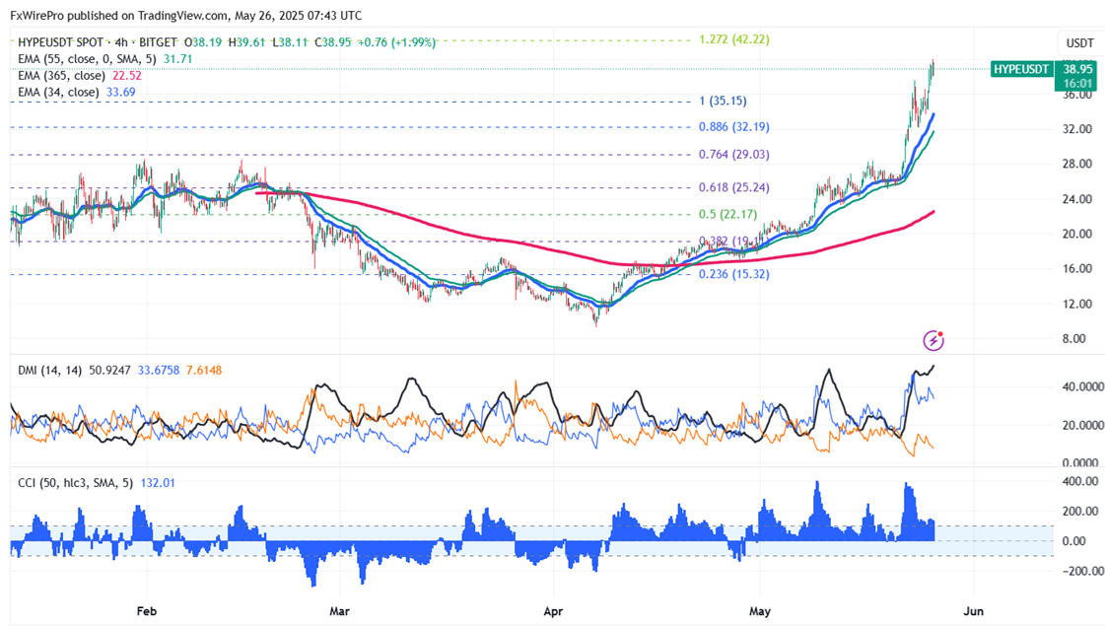Click the 1 (35.15) Fibonacci level label
Screen dimensions: 1105x626
pyautogui.click(x=723, y=101)
